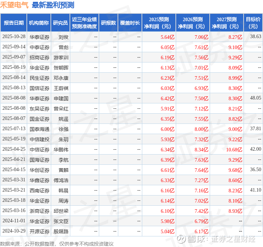Click researcher 贺朝晖

[61, 68]
